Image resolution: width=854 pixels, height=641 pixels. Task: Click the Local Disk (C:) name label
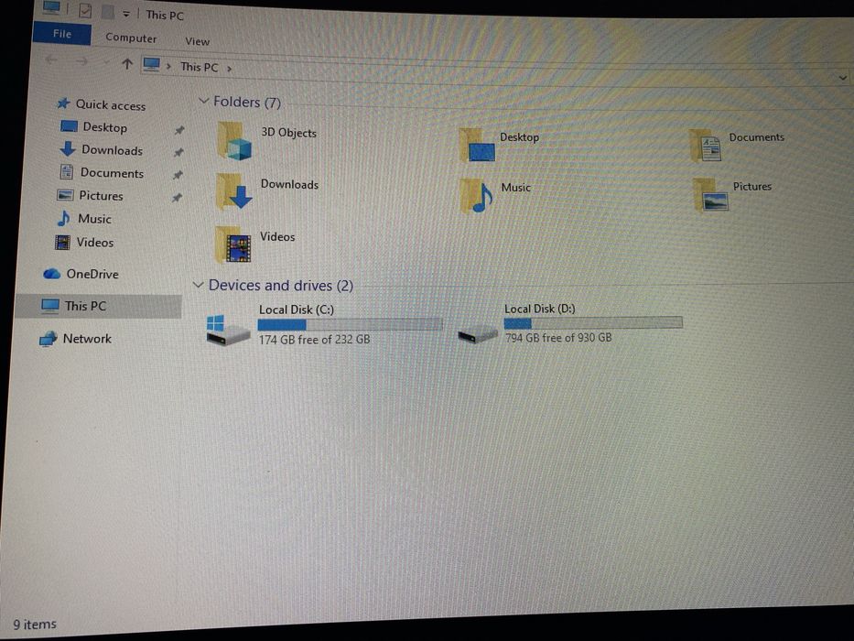297,310
